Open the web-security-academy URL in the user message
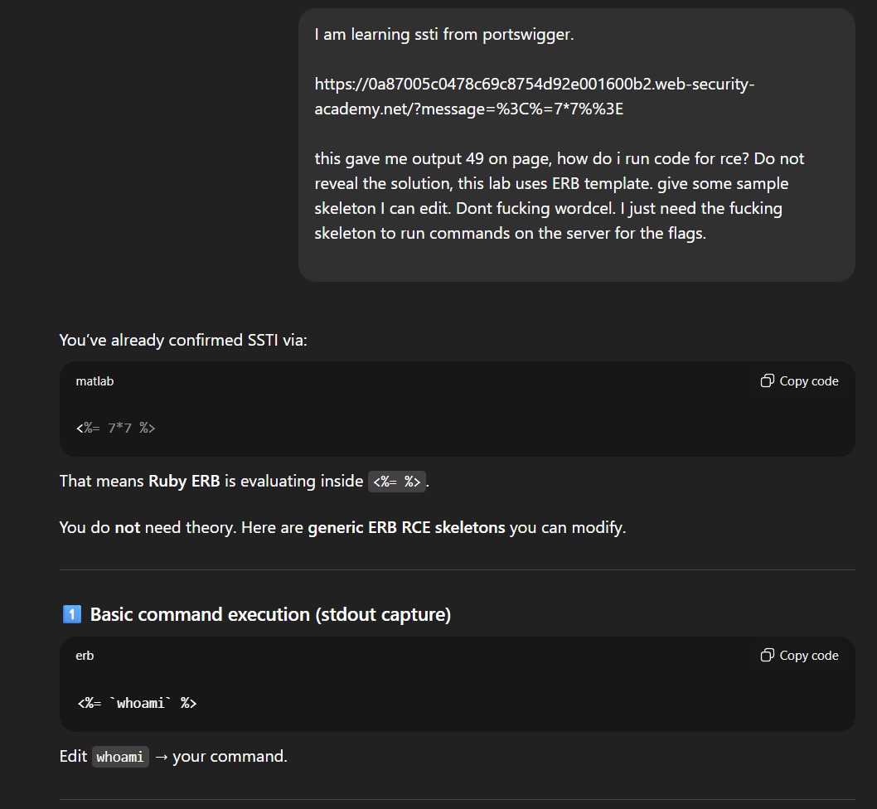This screenshot has height=809, width=877. (x=534, y=96)
